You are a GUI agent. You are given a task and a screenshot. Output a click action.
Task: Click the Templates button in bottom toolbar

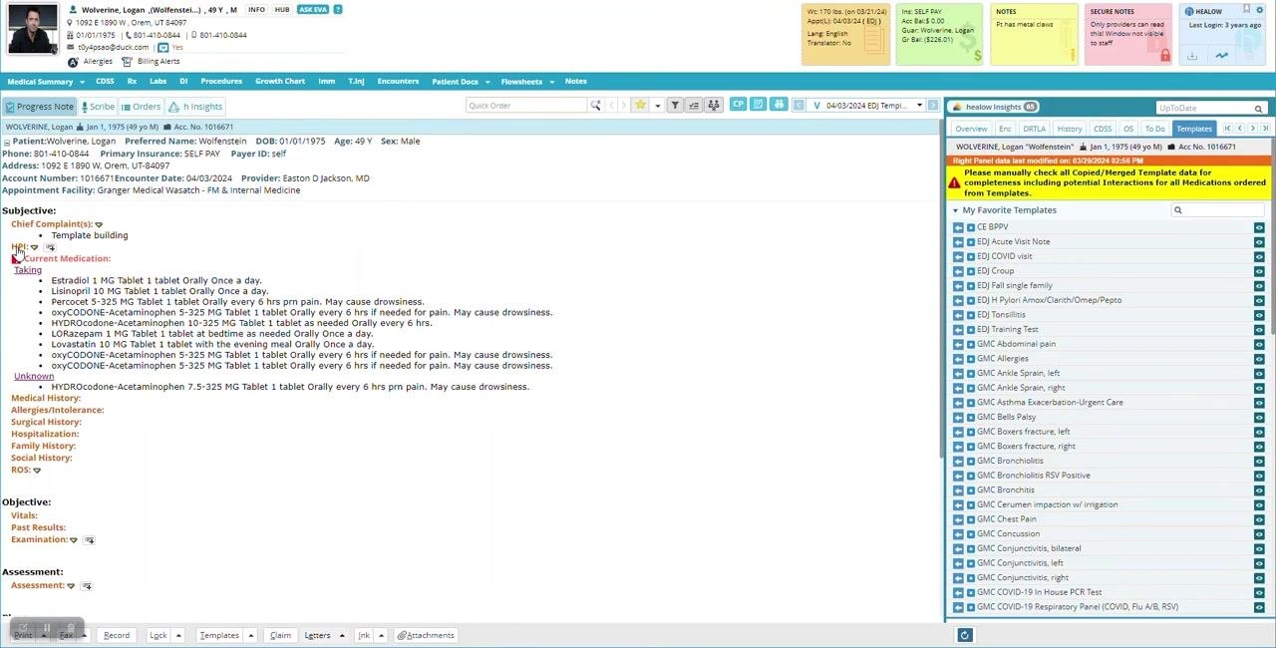(x=219, y=635)
